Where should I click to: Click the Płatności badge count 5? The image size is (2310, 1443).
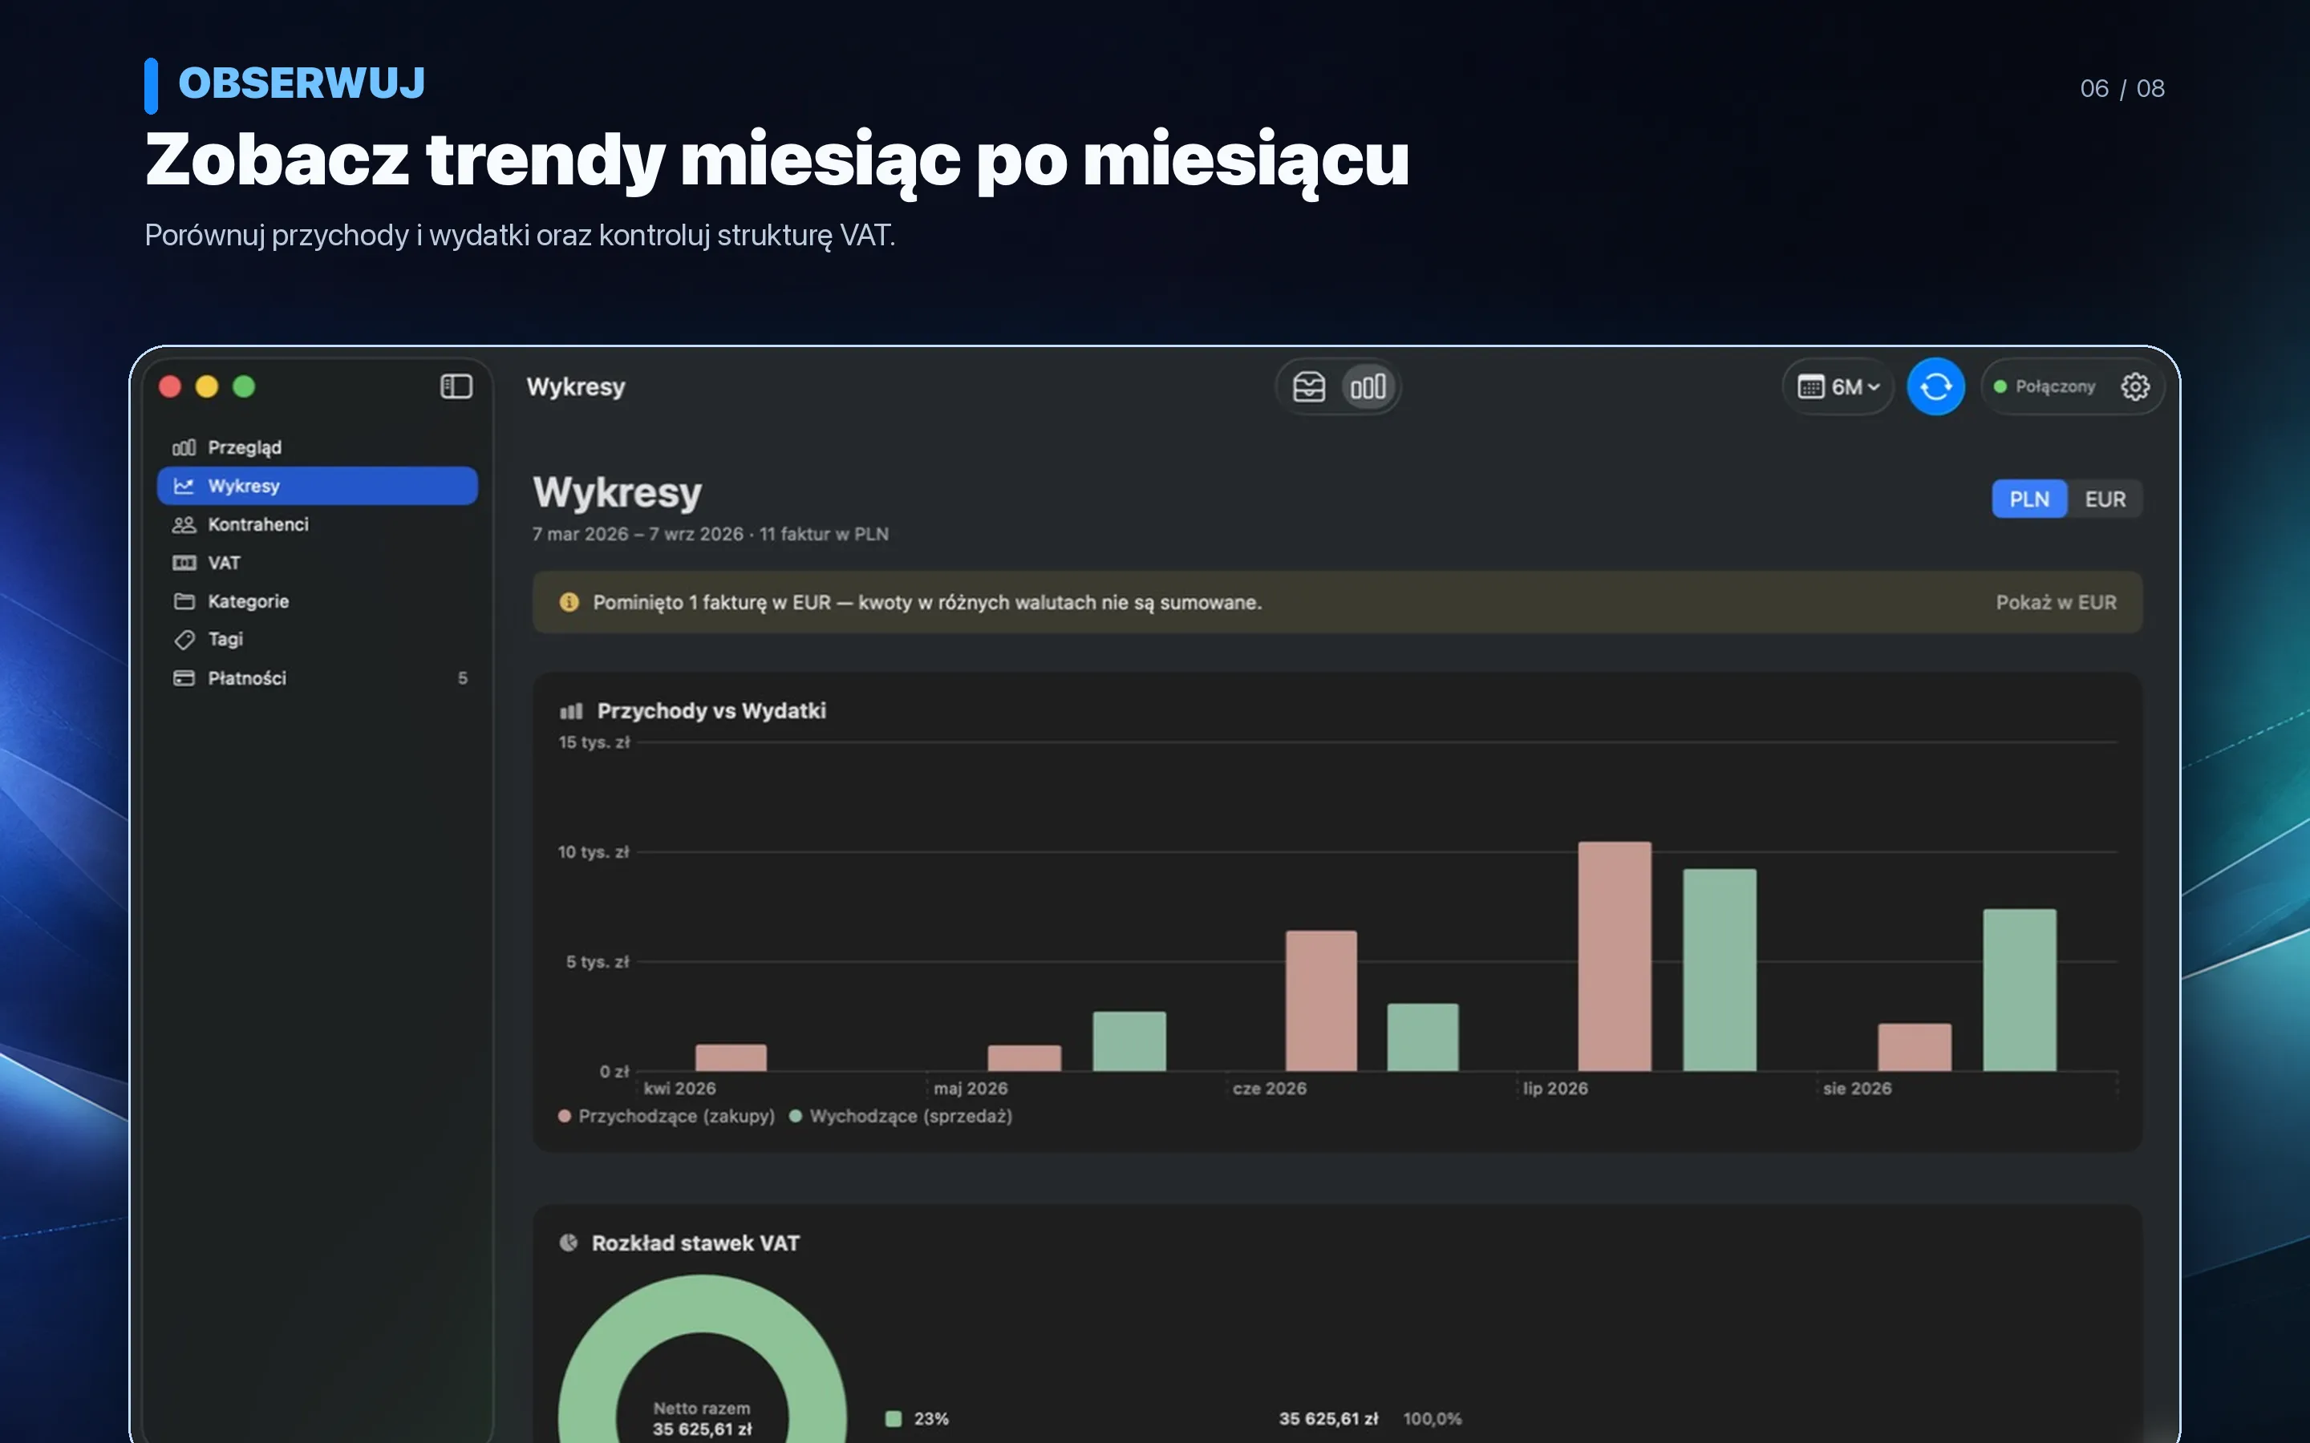(463, 677)
